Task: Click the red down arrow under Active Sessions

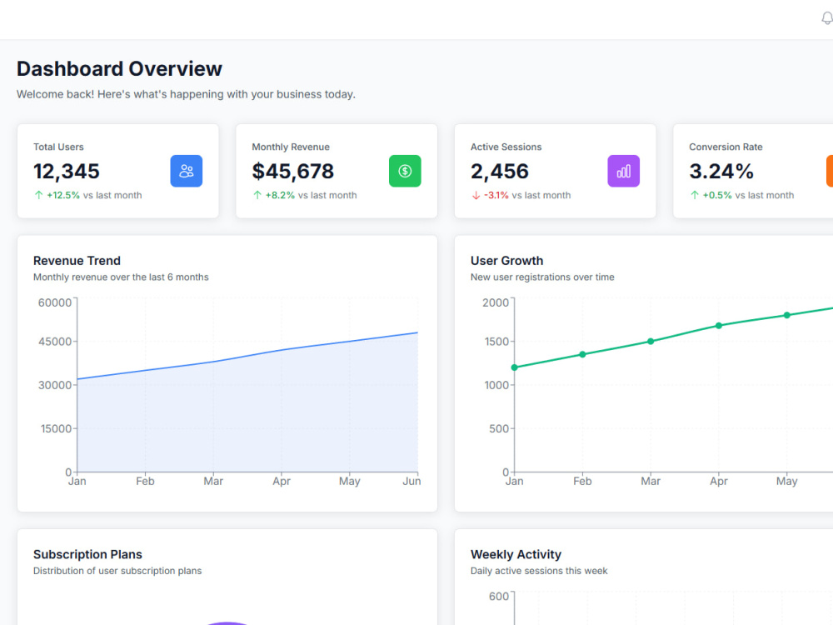Action: point(476,195)
